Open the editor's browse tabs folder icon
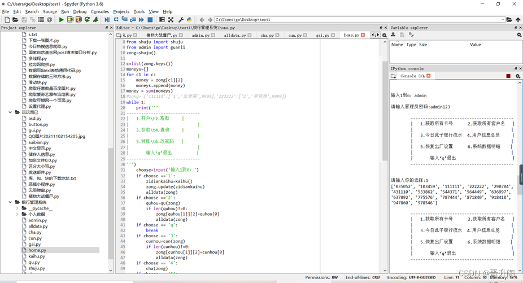 point(119,35)
